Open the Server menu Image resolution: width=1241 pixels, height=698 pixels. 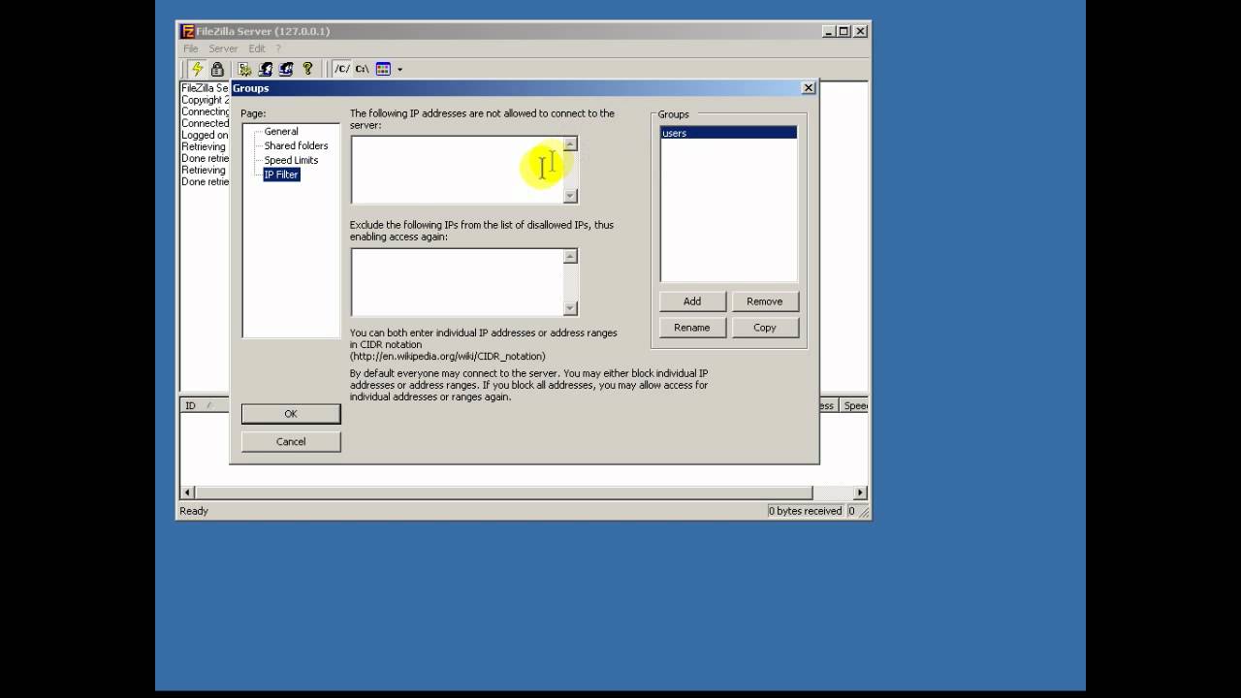(x=223, y=48)
